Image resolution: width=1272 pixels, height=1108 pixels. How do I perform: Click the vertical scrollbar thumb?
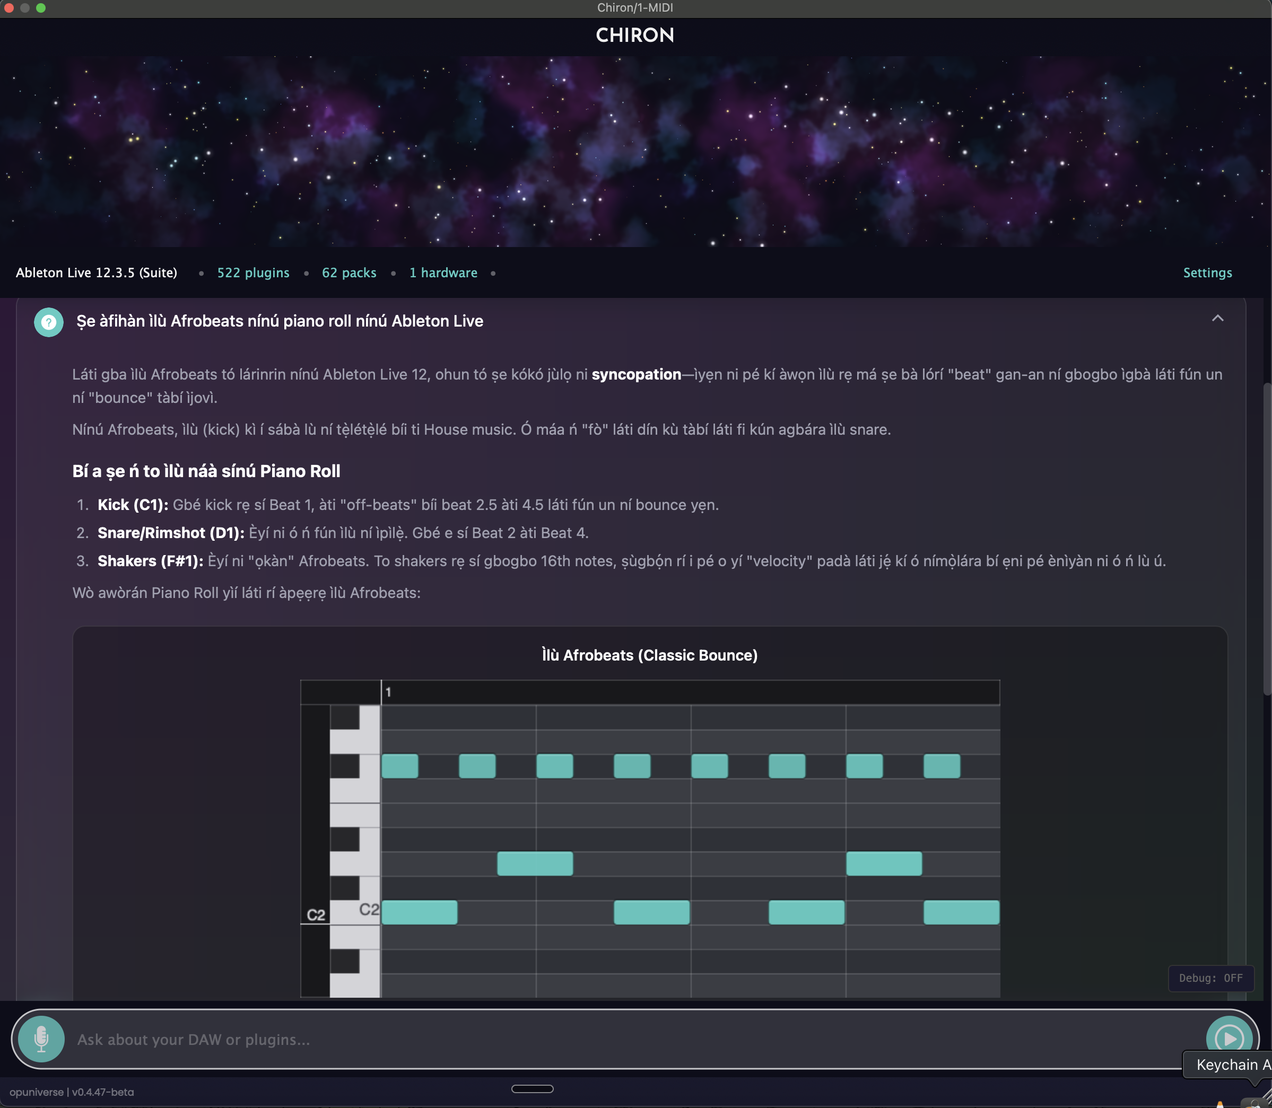[x=1267, y=538]
